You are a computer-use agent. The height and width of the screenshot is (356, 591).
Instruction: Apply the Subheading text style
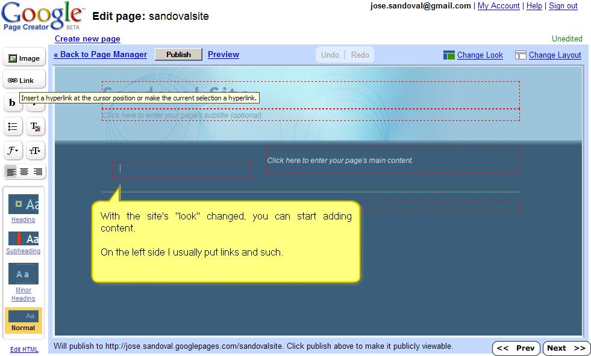(23, 243)
